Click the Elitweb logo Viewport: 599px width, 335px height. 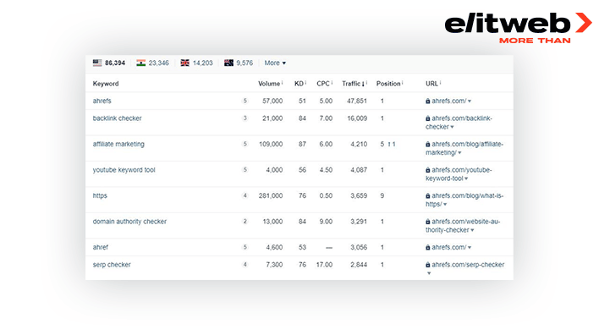(519, 28)
